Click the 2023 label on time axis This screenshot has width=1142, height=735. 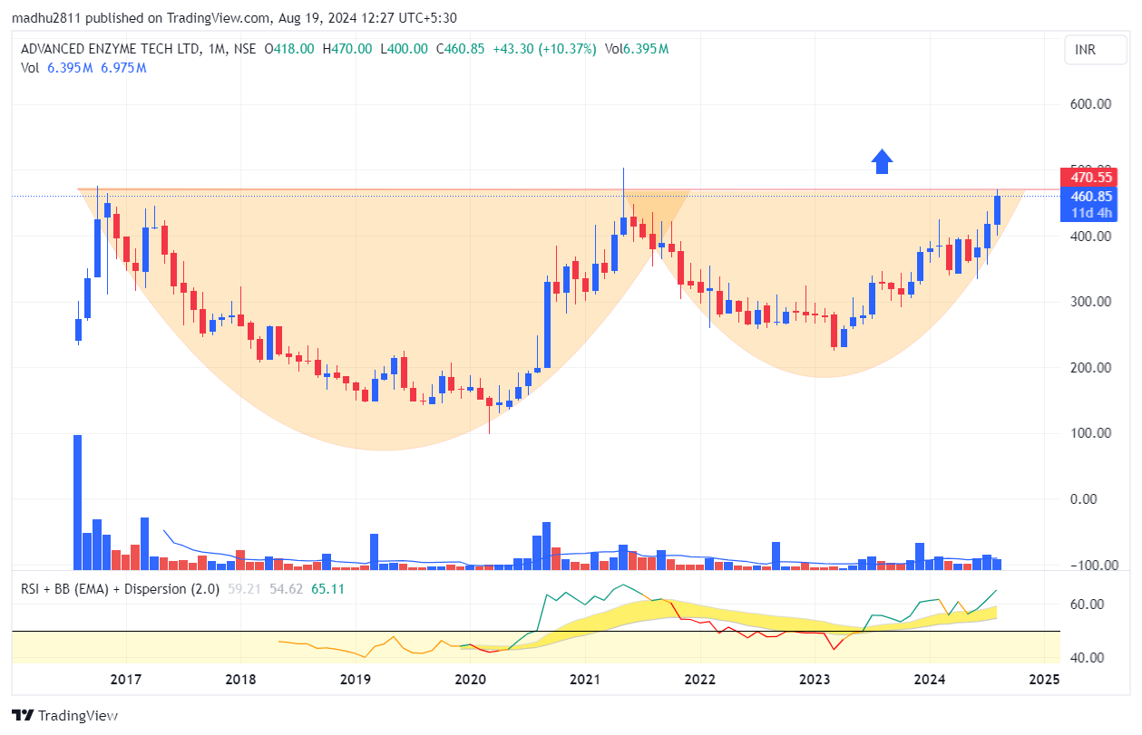(815, 679)
